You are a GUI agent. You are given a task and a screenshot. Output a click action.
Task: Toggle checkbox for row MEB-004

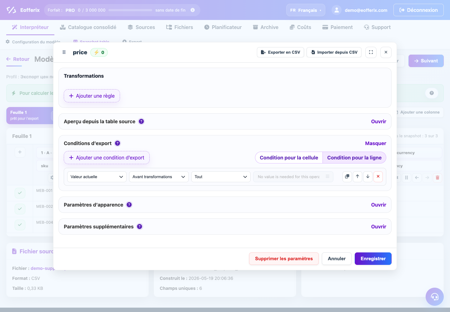click(20, 224)
